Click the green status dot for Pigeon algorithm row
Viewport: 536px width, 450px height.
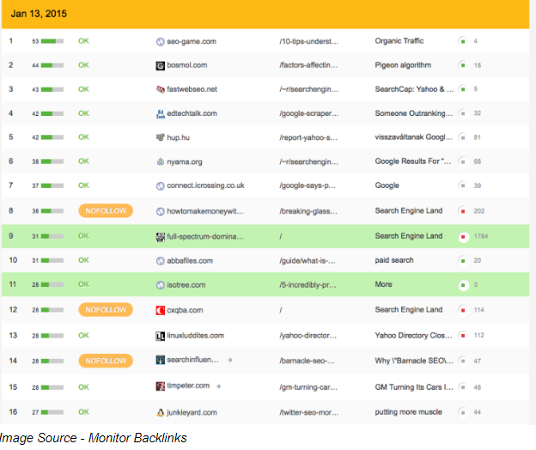point(463,65)
